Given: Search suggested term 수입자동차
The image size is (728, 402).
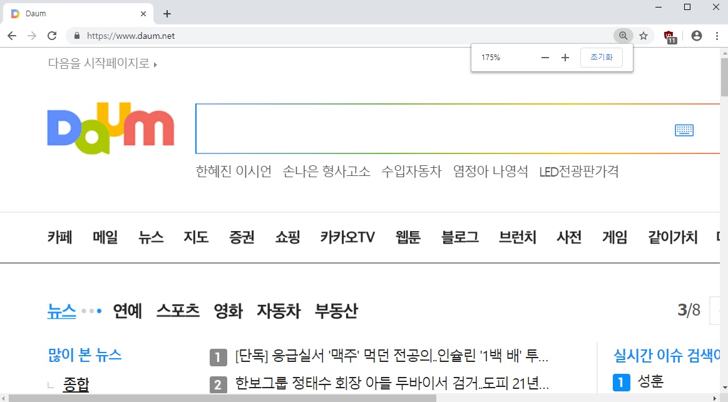Looking at the screenshot, I should click(411, 172).
